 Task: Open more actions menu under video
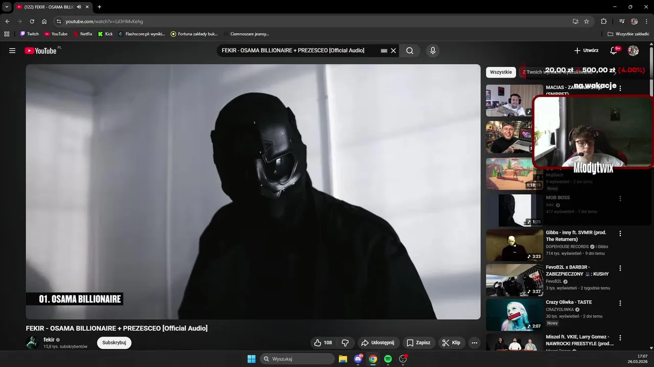coord(474,343)
